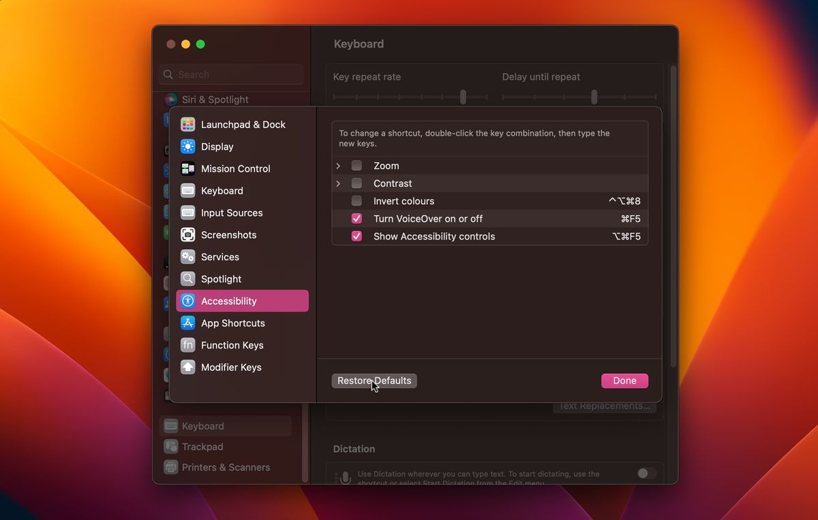Select the Spotlight shortcuts category
The width and height of the screenshot is (818, 520).
(x=219, y=278)
